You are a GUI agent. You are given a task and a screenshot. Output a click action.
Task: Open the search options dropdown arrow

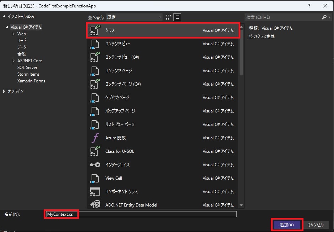pyautogui.click(x=329, y=17)
